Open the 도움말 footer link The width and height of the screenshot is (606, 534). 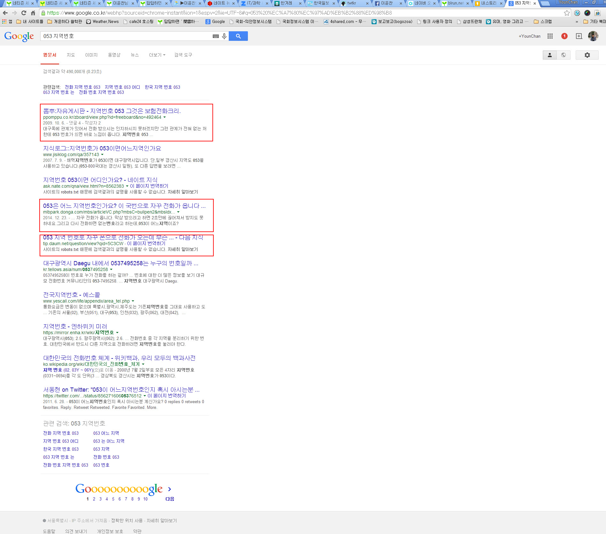coord(49,531)
